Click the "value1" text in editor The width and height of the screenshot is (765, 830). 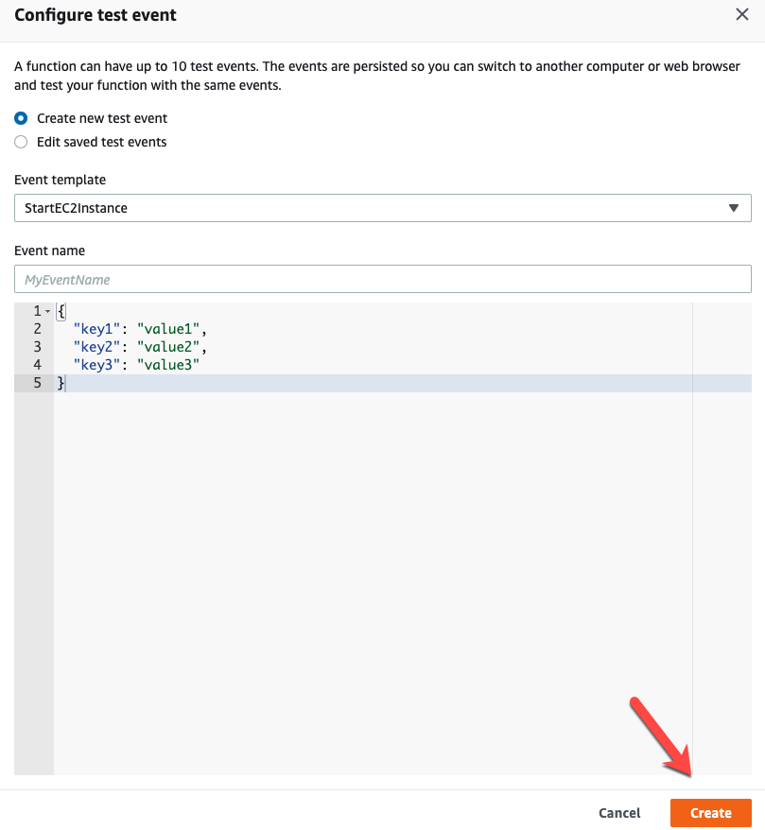coord(168,329)
